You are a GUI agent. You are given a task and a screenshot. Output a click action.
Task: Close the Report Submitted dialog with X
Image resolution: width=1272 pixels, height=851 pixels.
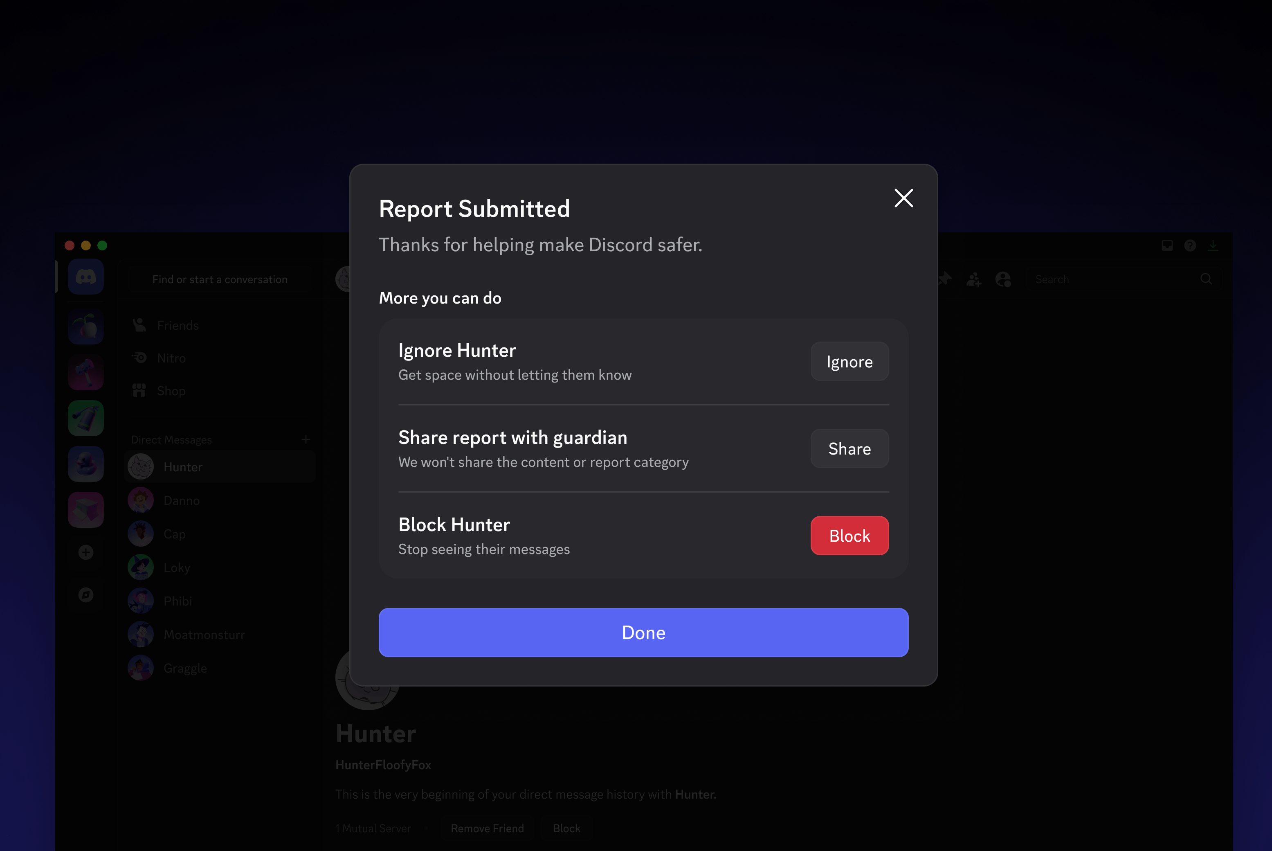903,198
